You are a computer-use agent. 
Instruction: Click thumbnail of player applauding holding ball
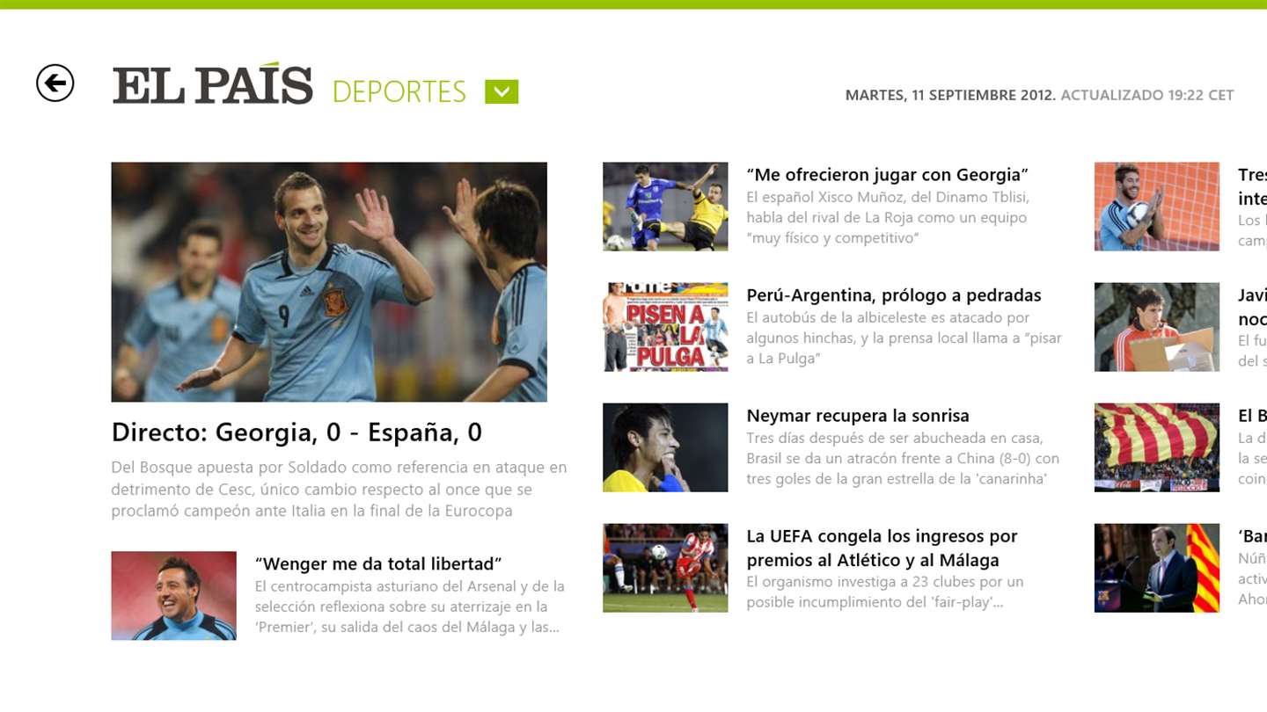coord(1157,207)
